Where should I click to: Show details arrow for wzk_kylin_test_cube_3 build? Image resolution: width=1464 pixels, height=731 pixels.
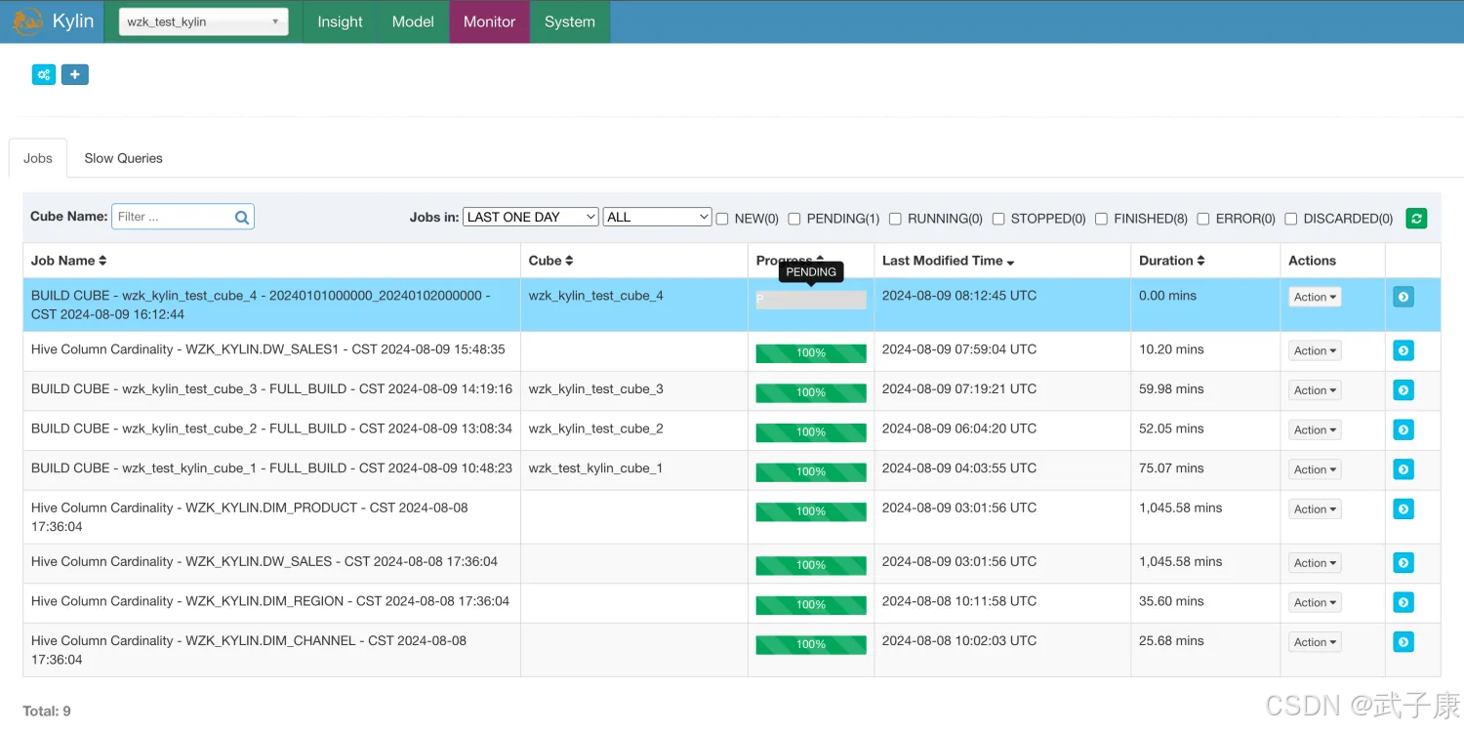pyautogui.click(x=1403, y=390)
